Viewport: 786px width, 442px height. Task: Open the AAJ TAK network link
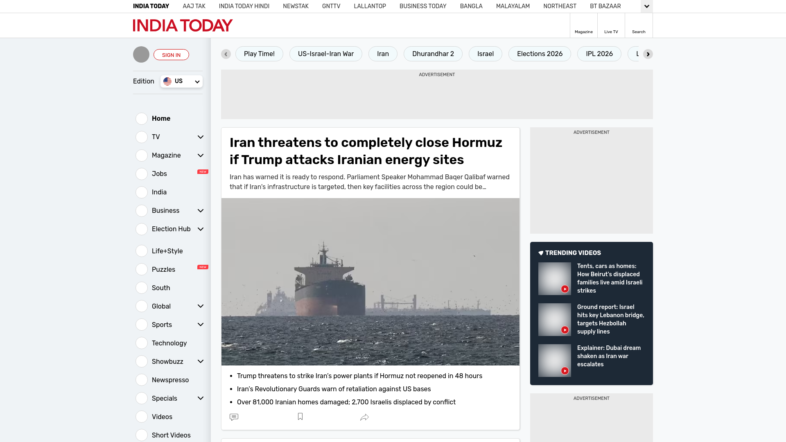(x=194, y=6)
